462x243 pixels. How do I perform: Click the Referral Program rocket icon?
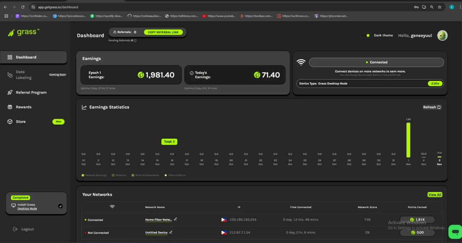pos(10,92)
